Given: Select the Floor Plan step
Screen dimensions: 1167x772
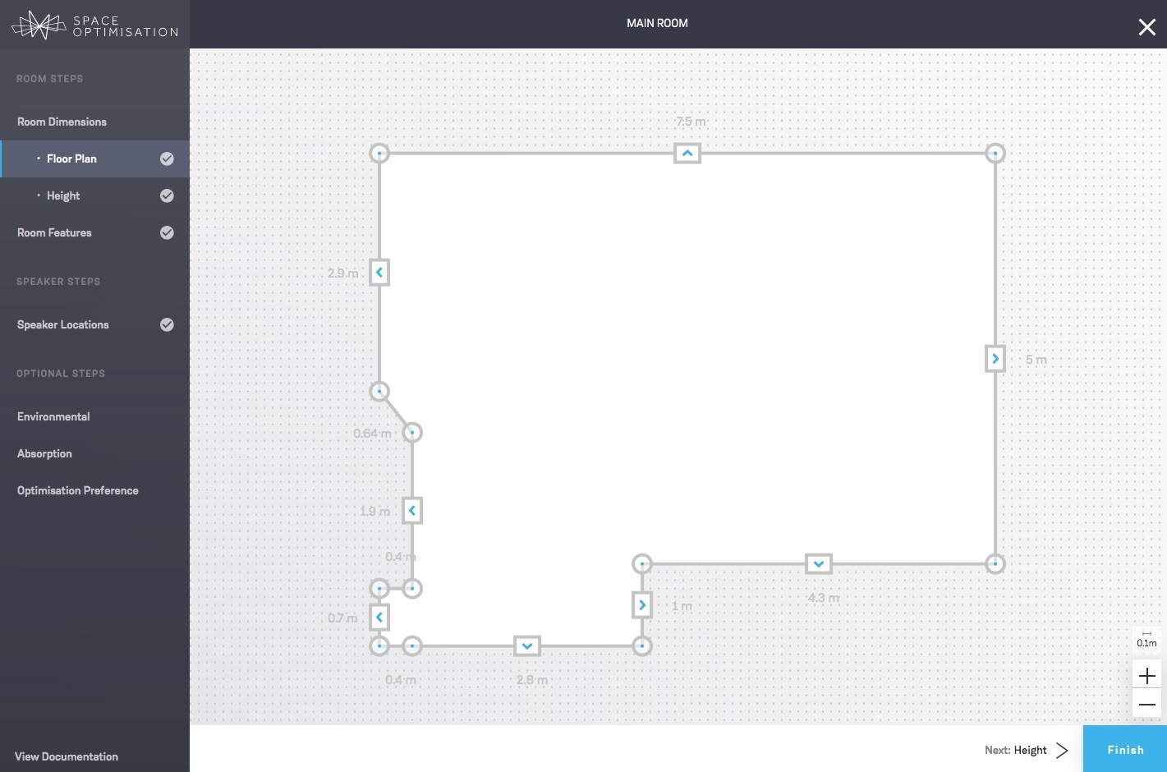Looking at the screenshot, I should (x=94, y=159).
